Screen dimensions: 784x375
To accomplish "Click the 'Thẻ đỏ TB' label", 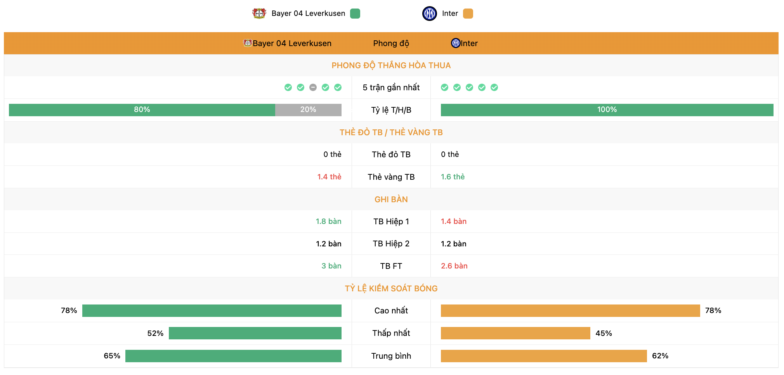I will 391,155.
